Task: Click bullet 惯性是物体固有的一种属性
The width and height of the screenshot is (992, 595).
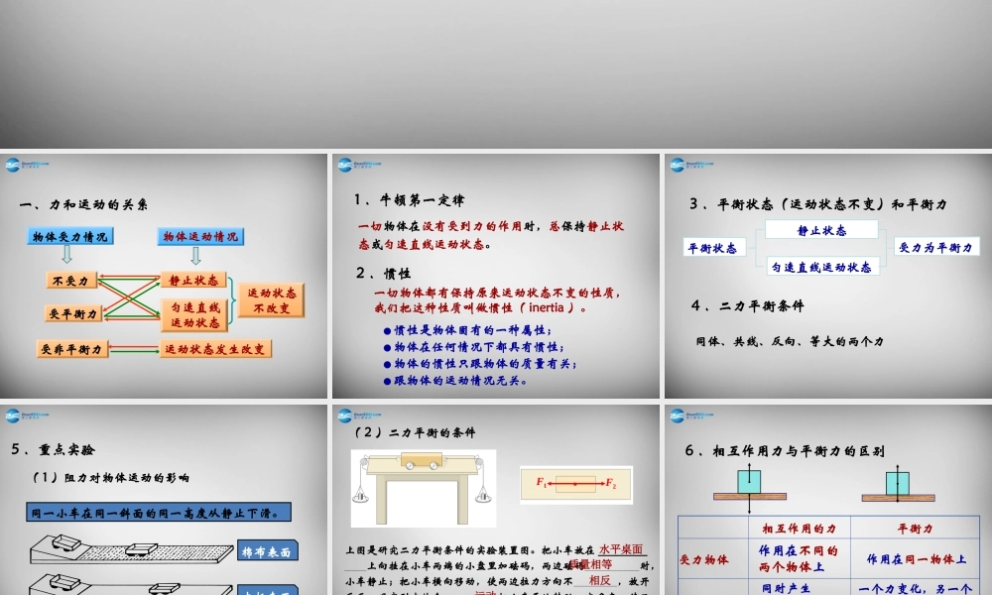Action: (467, 330)
